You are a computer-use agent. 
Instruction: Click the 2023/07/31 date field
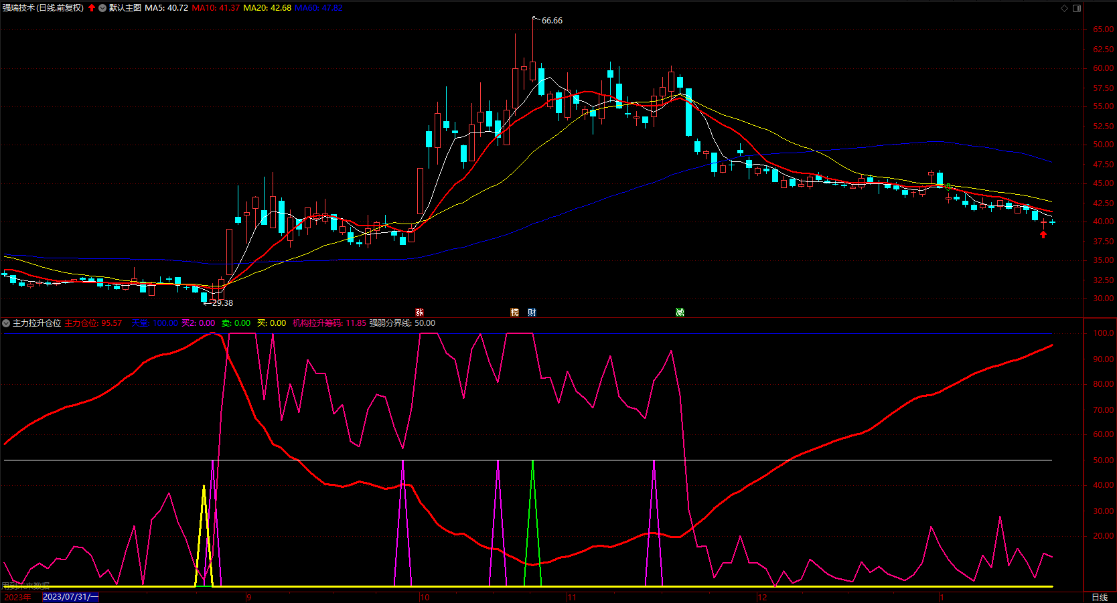[x=70, y=597]
